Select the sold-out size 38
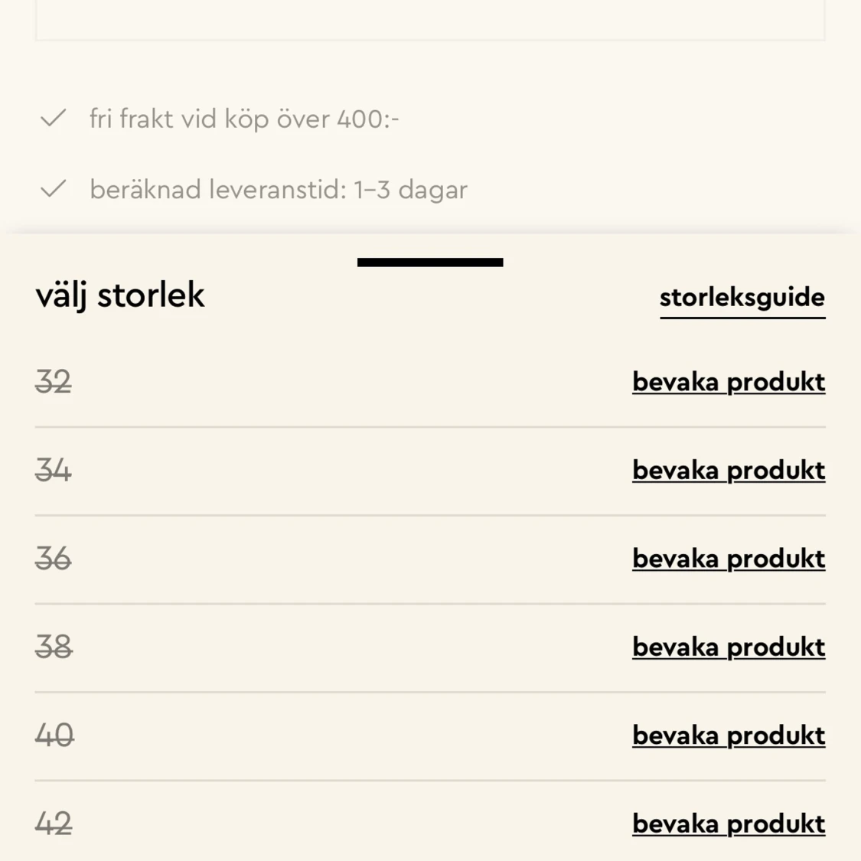This screenshot has height=861, width=861. [x=54, y=647]
